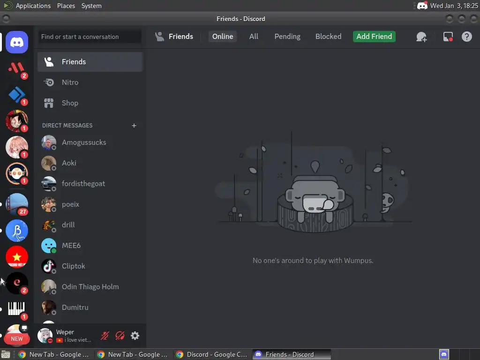This screenshot has height=360, width=480.
Task: Open DM with Aoki
Action: point(90,163)
